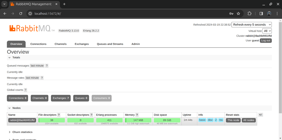
Task: Click the Erlang processes 411 bar
Action: tap(109, 120)
